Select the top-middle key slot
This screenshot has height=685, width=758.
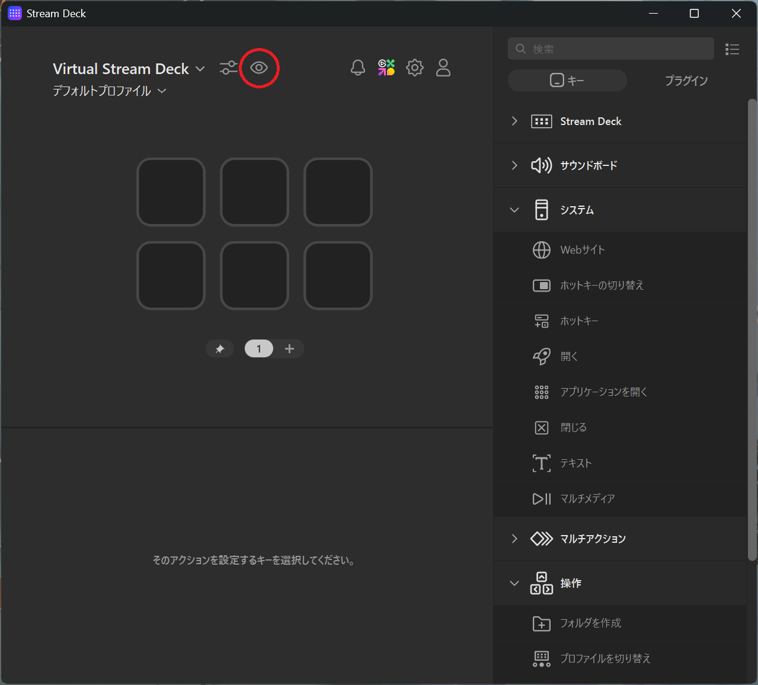254,192
